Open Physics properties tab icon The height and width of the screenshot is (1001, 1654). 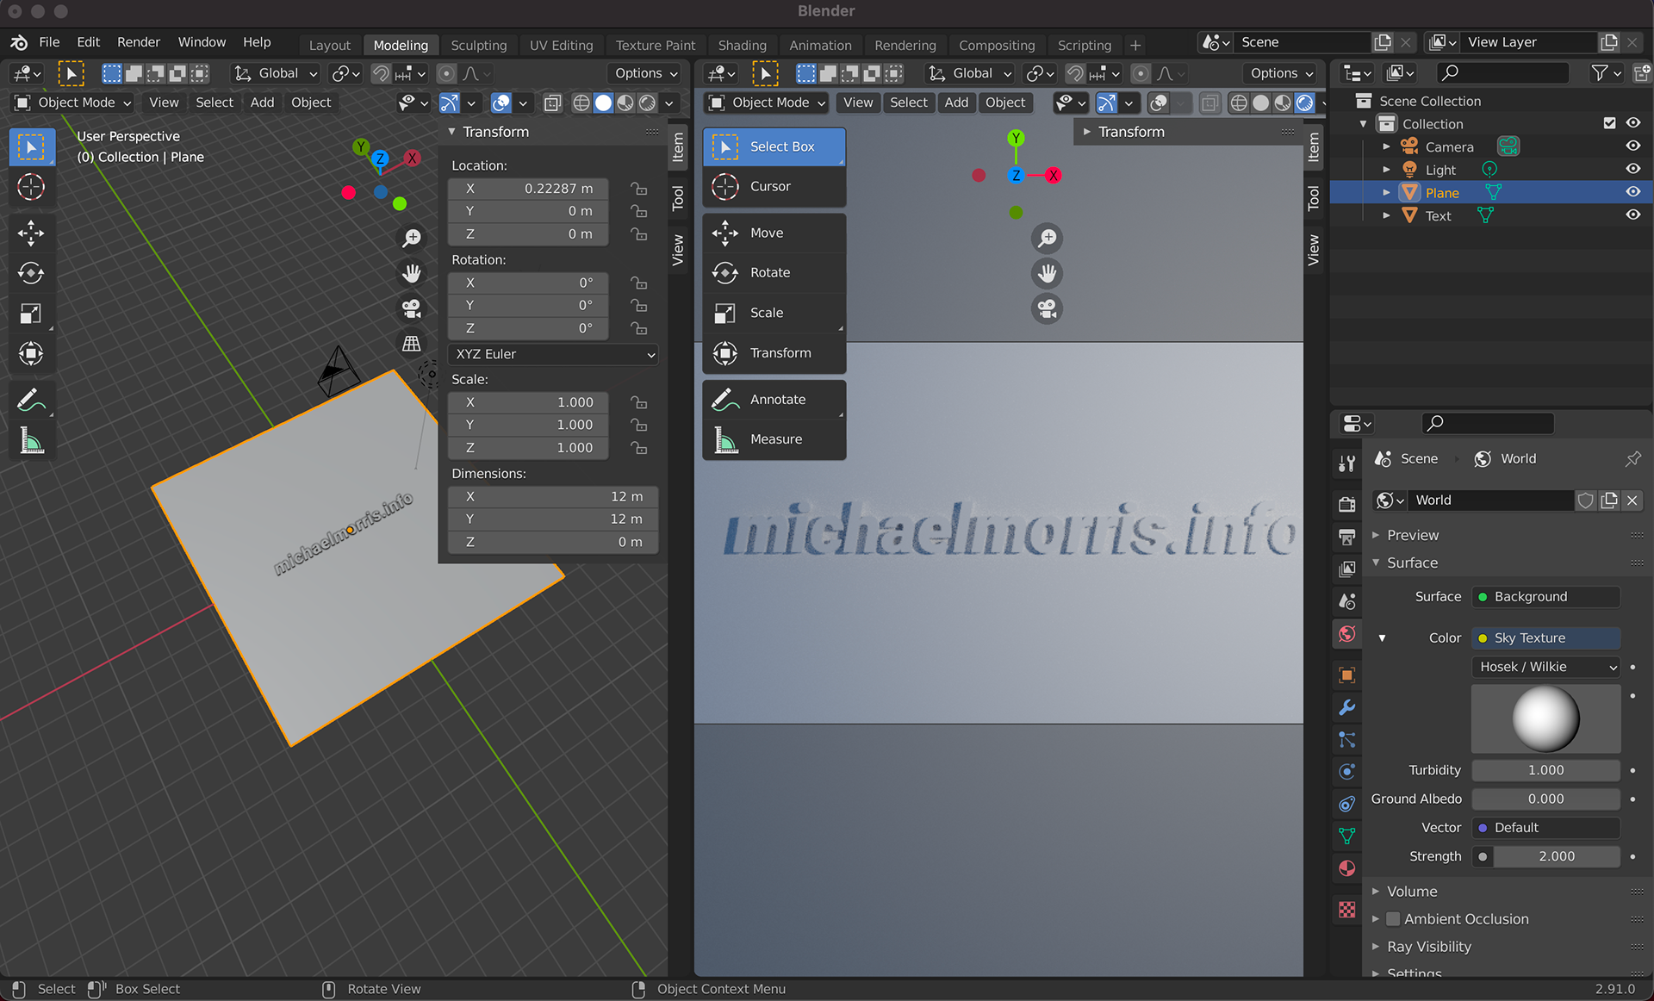point(1347,771)
